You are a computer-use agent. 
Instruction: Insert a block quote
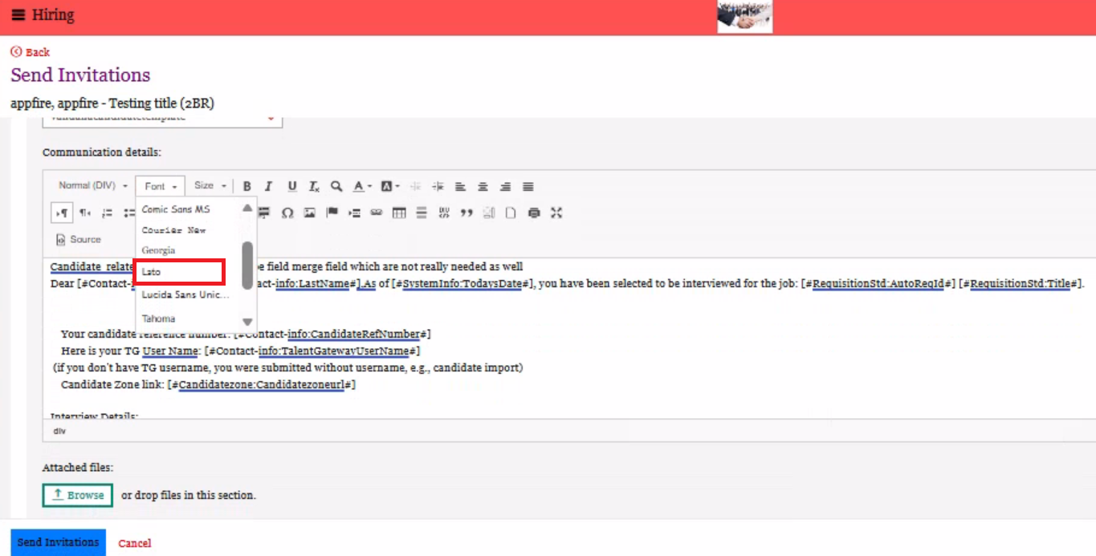click(467, 213)
